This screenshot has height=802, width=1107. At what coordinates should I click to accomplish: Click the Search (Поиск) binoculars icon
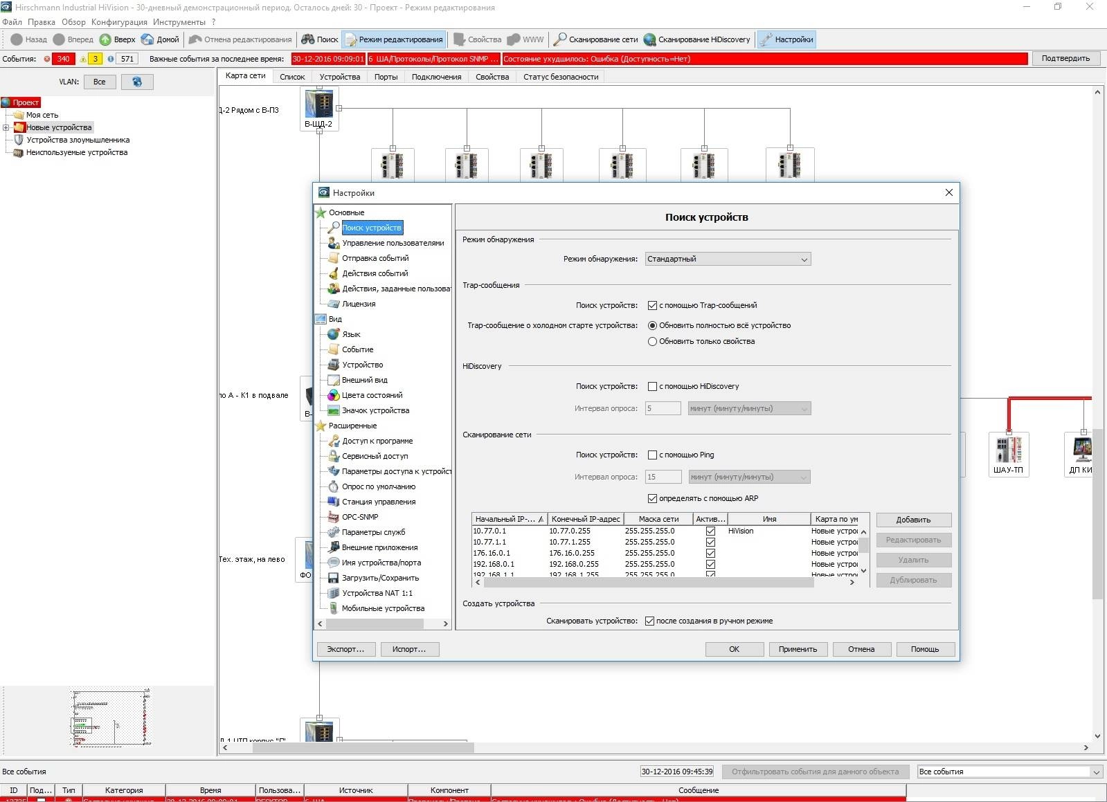pyautogui.click(x=307, y=39)
